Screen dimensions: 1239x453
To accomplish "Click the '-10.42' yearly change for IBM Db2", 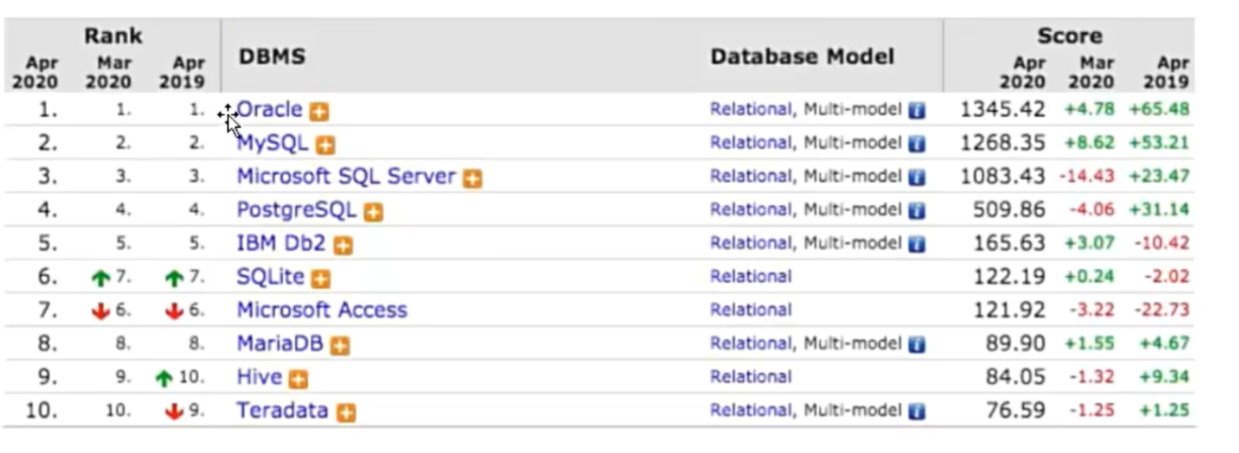I will pos(1162,243).
